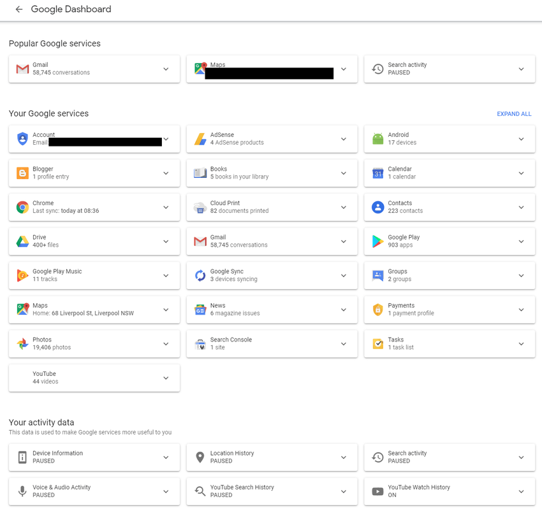Click the Location History pin icon
Screen dimensions: 542x511
(x=200, y=457)
